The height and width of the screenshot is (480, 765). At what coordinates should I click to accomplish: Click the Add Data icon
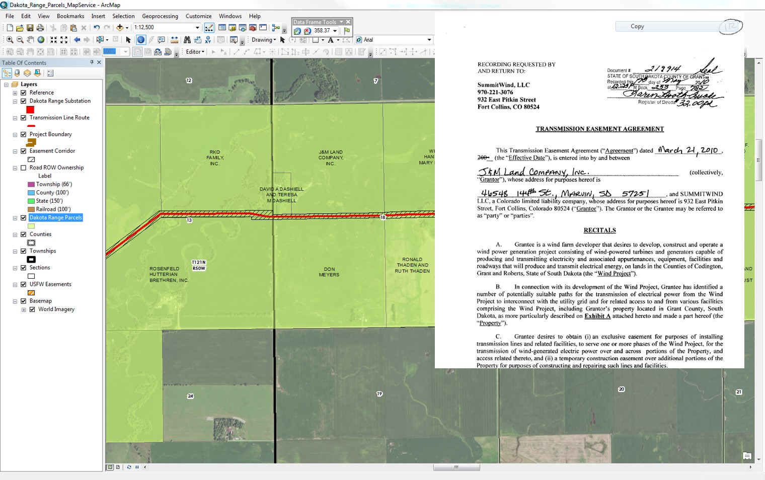coord(120,28)
